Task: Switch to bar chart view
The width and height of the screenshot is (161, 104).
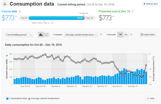Action: (x=41, y=35)
